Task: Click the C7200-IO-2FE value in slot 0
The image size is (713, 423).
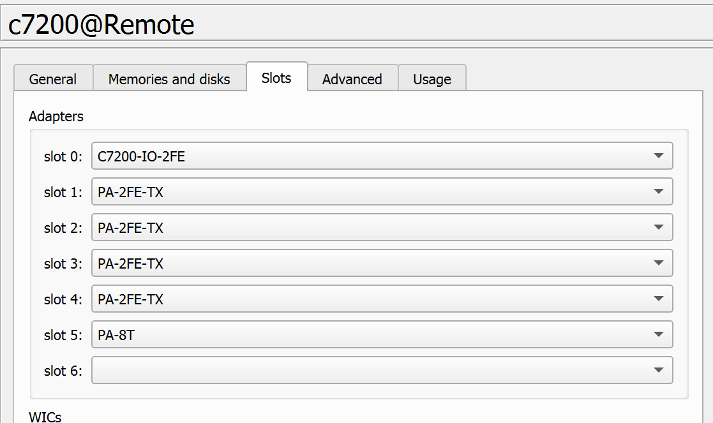Action: point(142,156)
